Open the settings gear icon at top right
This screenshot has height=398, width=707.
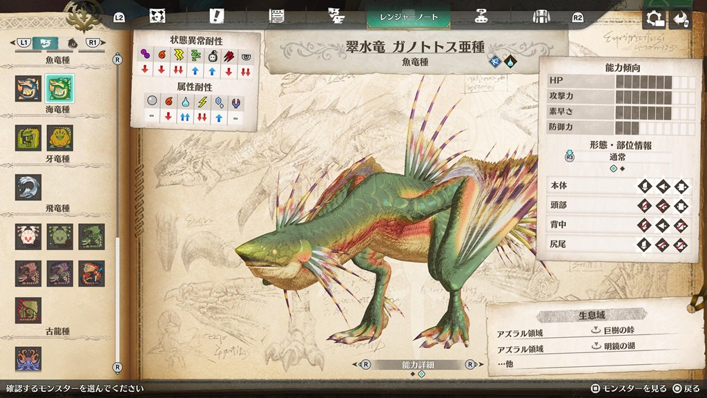click(x=654, y=18)
